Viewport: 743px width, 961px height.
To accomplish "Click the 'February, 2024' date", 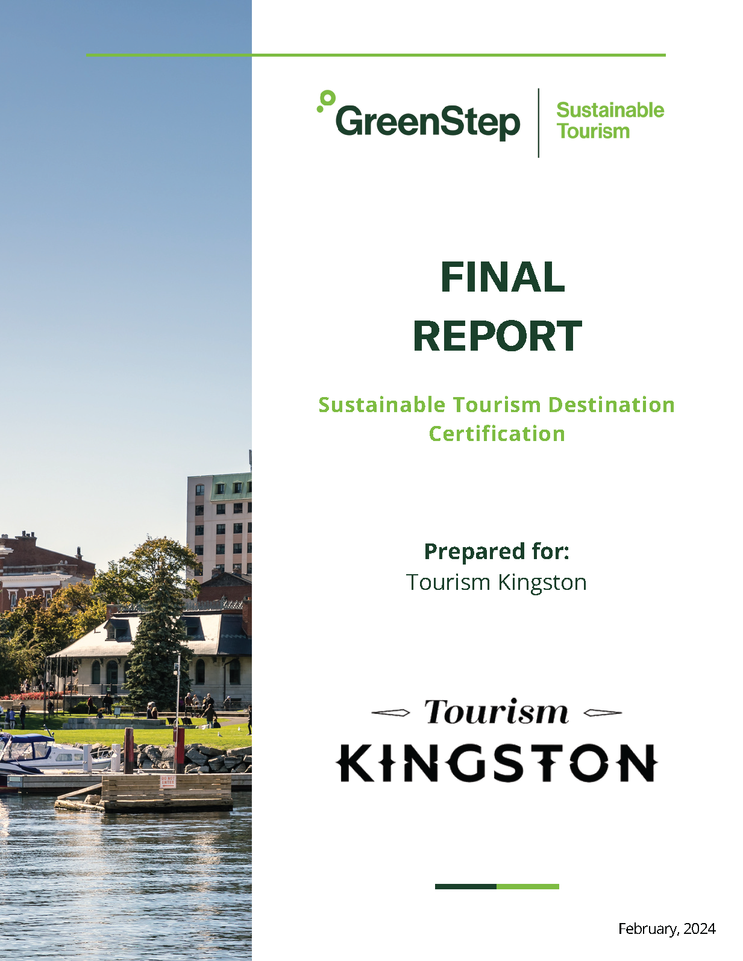I will [x=667, y=928].
